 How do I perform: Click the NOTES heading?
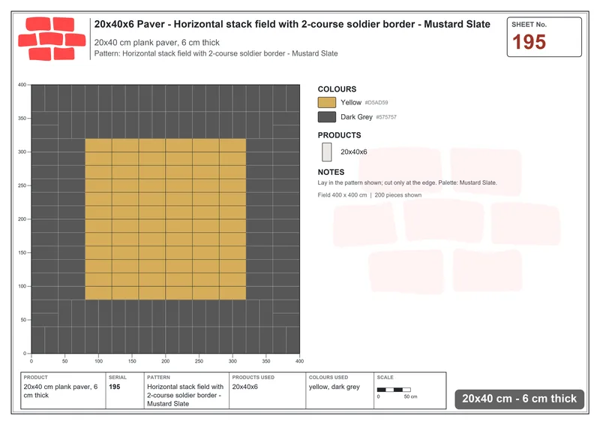tap(331, 173)
